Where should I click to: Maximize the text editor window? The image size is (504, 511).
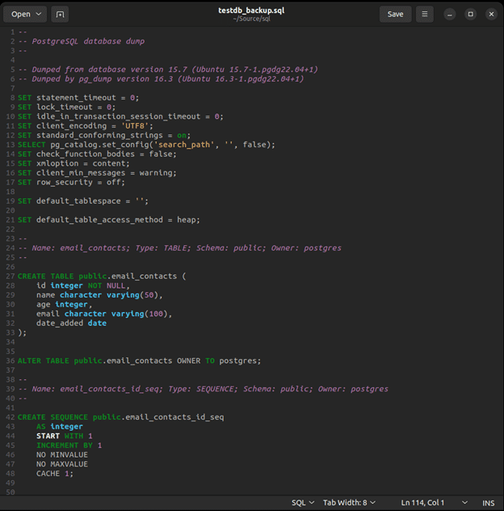point(471,14)
